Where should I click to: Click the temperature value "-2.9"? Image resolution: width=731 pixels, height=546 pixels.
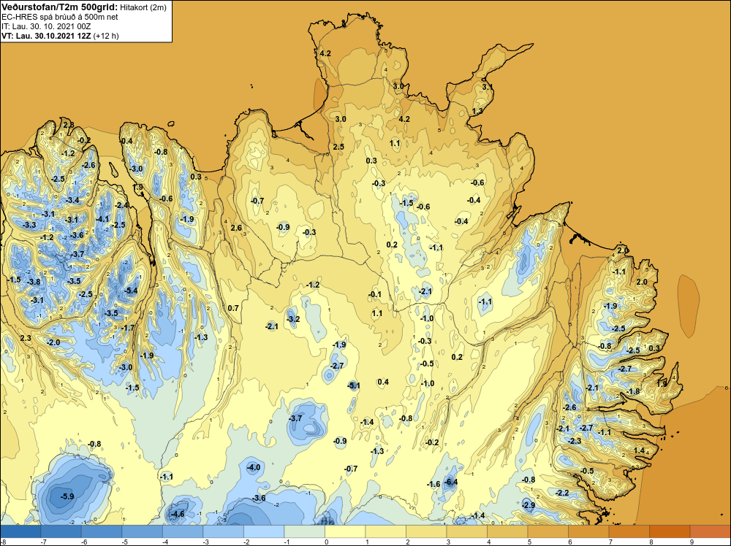(529, 505)
